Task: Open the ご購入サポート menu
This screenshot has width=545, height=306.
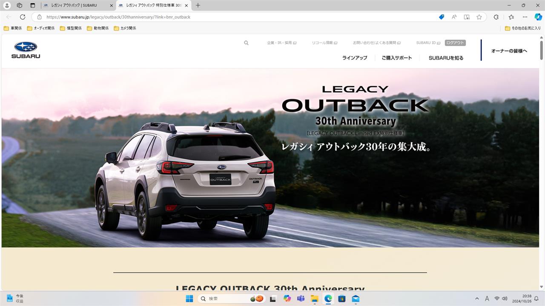Action: click(397, 58)
